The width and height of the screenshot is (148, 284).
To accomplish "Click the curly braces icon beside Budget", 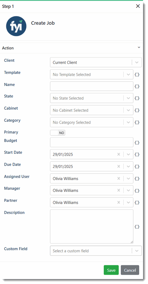I will coord(137,143).
